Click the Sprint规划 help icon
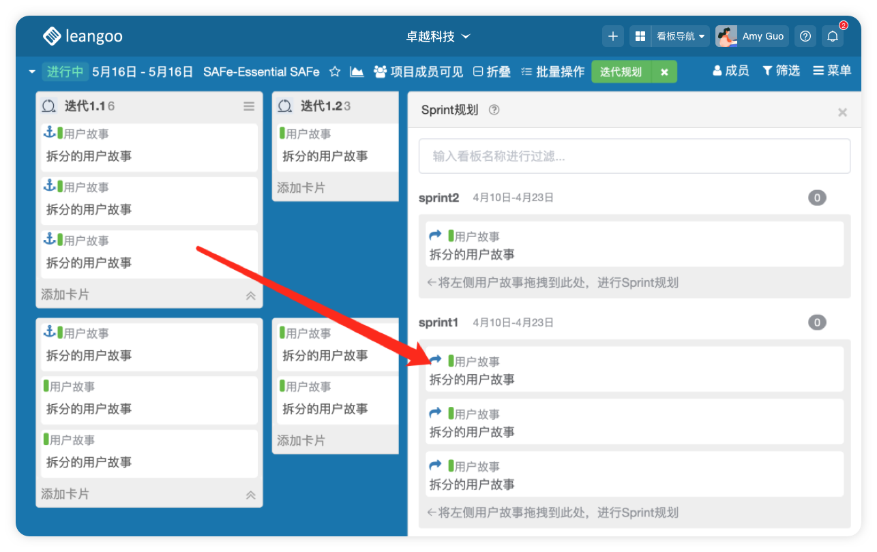The width and height of the screenshot is (877, 552). coord(494,110)
